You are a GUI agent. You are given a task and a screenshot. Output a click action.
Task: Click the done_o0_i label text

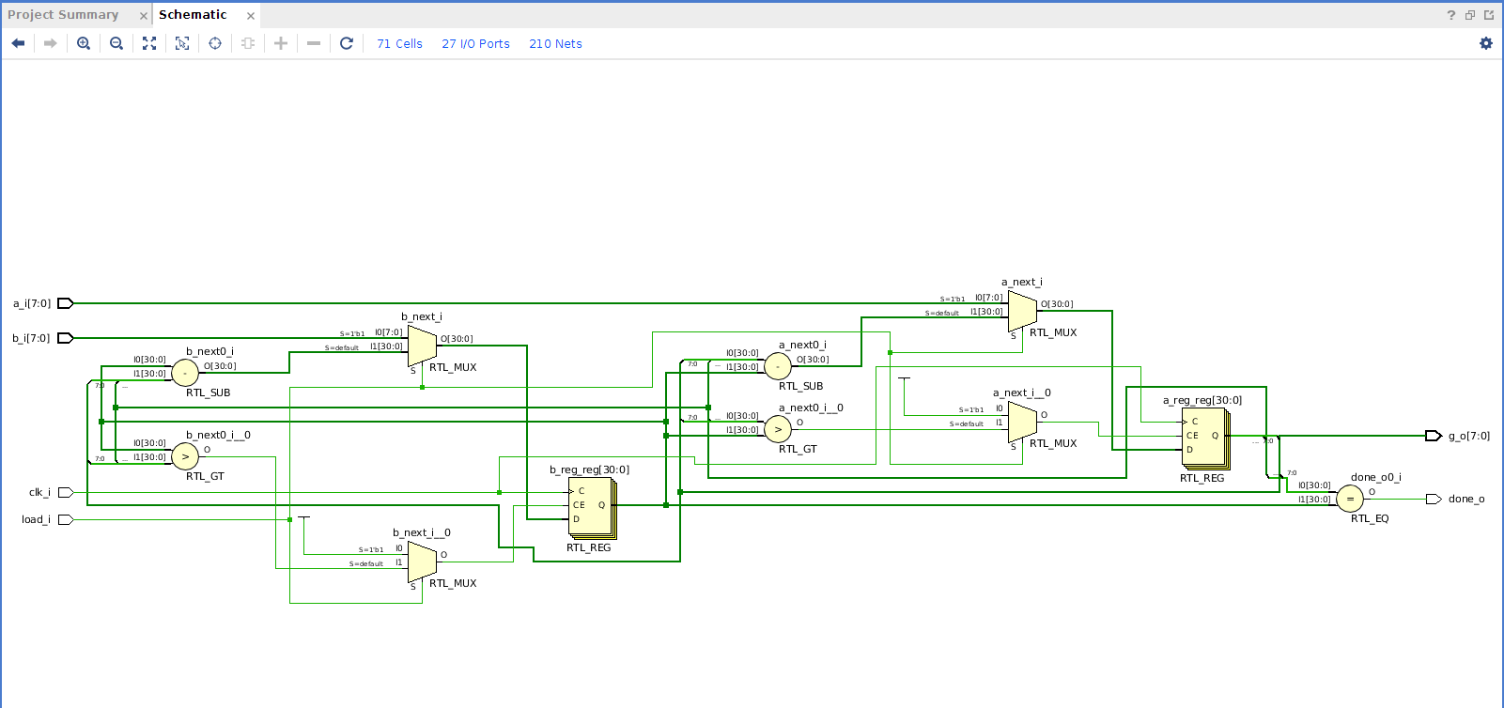click(1376, 477)
